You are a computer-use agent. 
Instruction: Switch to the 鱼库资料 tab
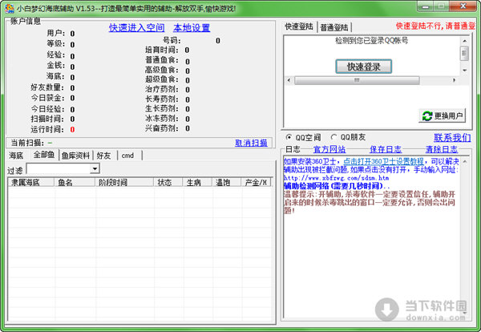click(x=75, y=156)
